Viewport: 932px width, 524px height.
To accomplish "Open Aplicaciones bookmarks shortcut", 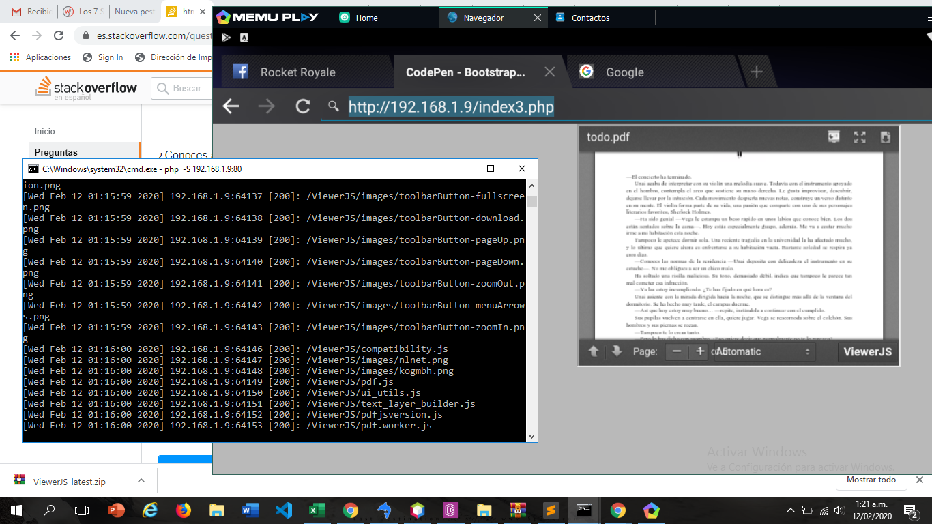I will tap(40, 57).
